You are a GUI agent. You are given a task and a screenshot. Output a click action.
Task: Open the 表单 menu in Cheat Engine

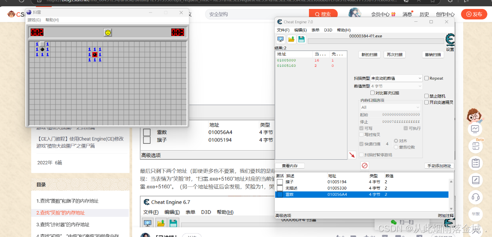[316, 30]
